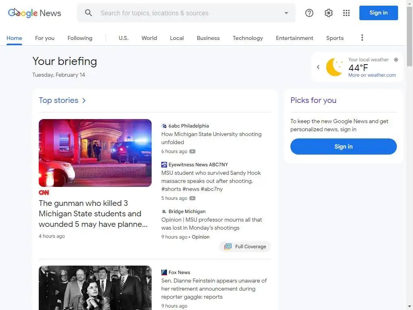Open the Technology section
Image resolution: width=413 pixels, height=310 pixels.
(x=248, y=38)
